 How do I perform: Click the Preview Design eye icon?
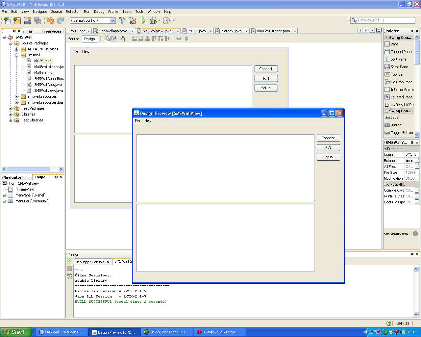pyautogui.click(x=122, y=39)
